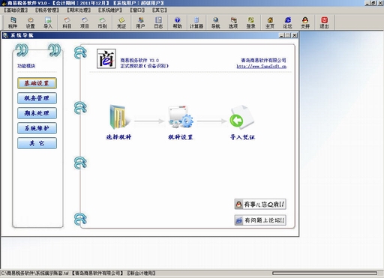Click the 税种设置 label text
Screen dimensions: 384x278
pyautogui.click(x=181, y=137)
